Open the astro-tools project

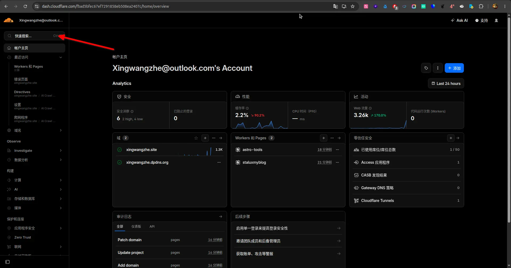click(x=252, y=150)
